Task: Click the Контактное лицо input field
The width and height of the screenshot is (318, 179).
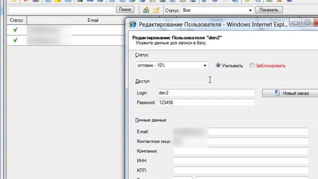Action: (240, 141)
